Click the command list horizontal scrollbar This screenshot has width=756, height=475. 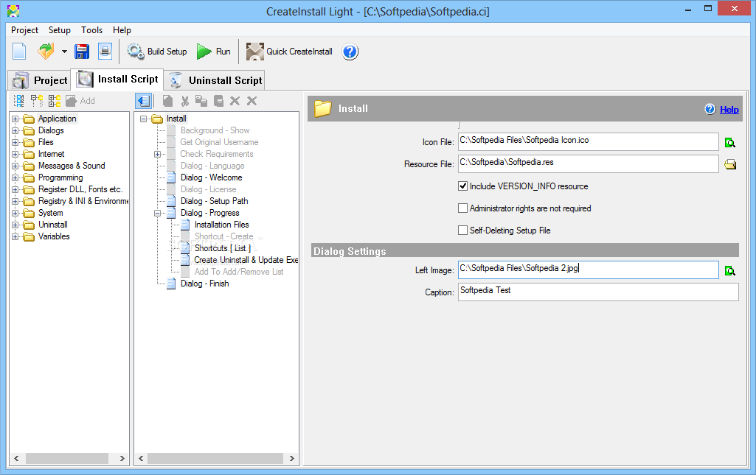[x=67, y=459]
